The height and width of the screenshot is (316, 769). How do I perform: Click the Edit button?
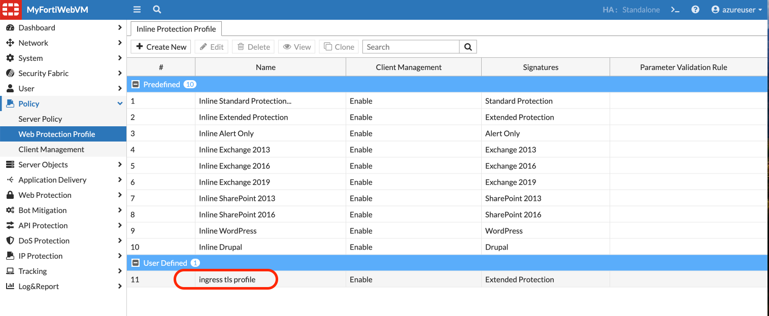(x=212, y=47)
